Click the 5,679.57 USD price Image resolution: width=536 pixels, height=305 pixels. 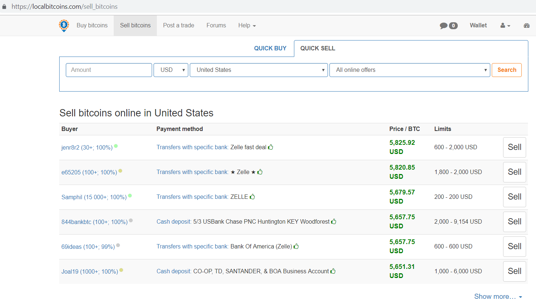click(402, 197)
